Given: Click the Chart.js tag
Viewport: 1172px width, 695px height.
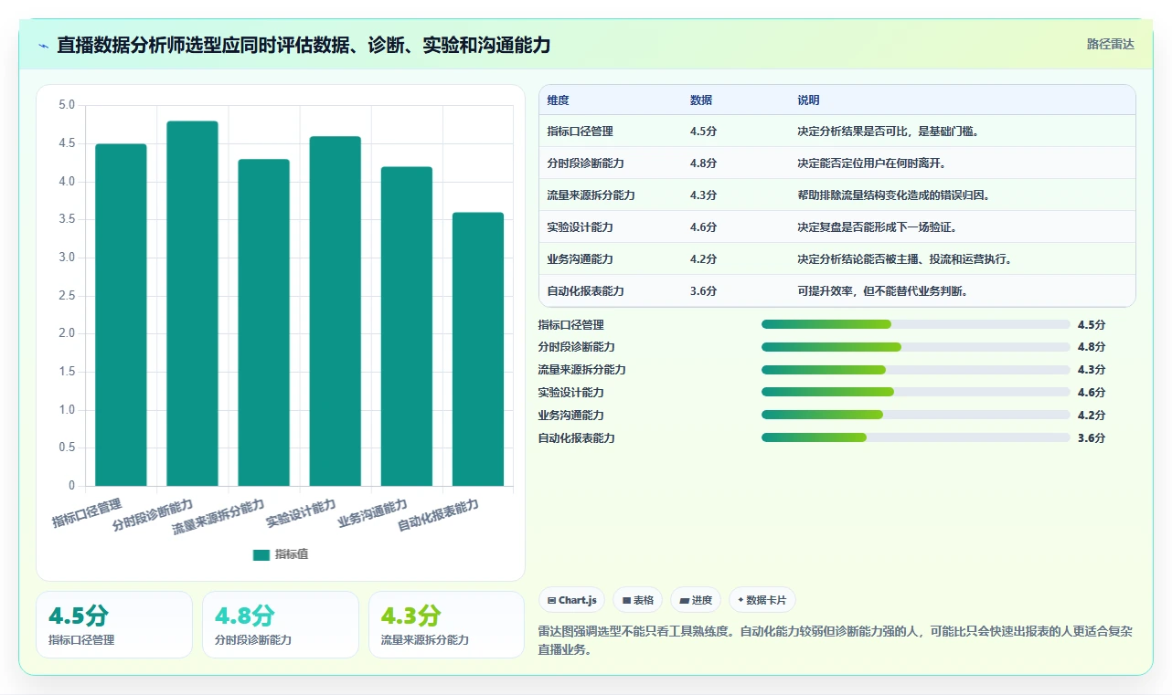Looking at the screenshot, I should click(x=571, y=600).
